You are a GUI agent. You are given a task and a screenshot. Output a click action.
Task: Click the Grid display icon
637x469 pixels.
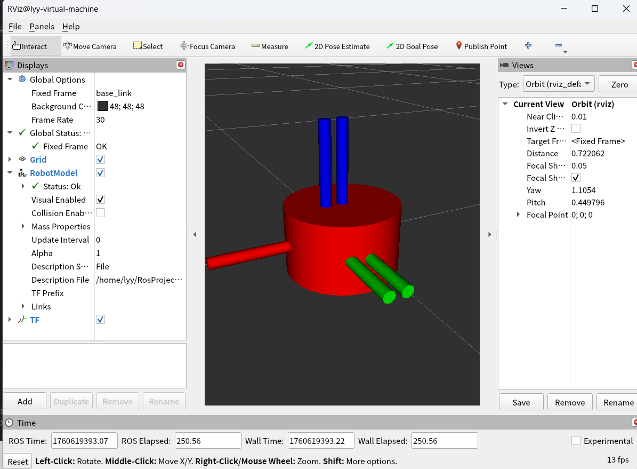22,160
